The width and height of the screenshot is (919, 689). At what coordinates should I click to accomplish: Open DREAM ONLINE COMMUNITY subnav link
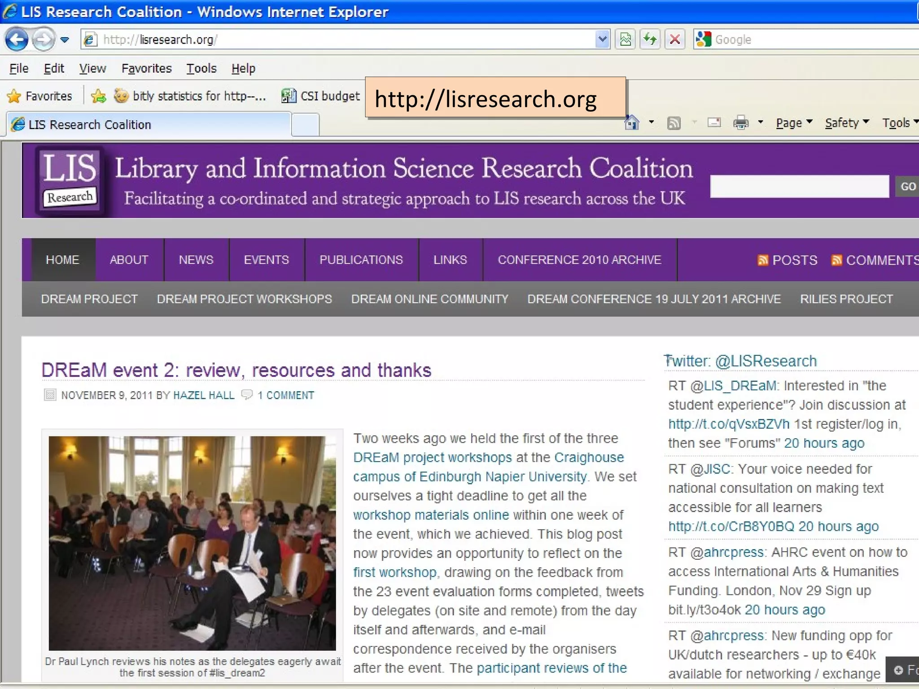tap(429, 299)
